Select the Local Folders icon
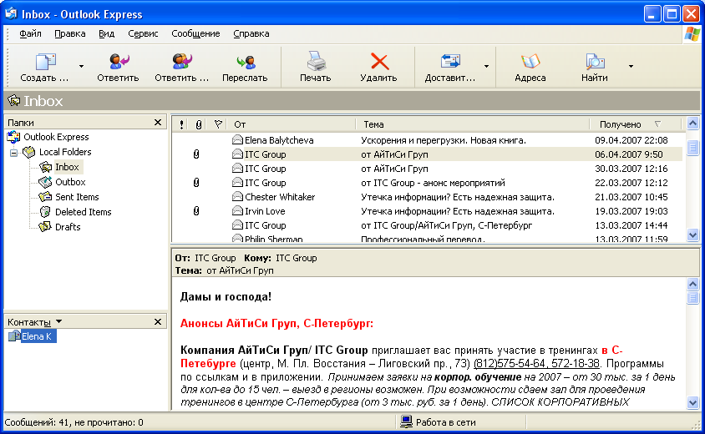Viewport: 705px width, 434px height. click(29, 152)
